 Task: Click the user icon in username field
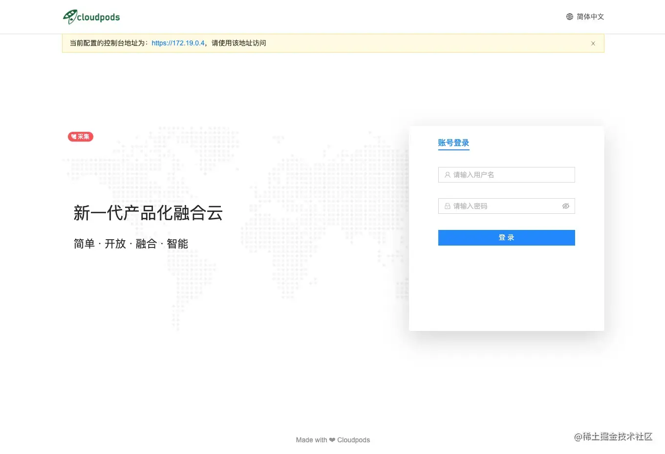tap(447, 175)
